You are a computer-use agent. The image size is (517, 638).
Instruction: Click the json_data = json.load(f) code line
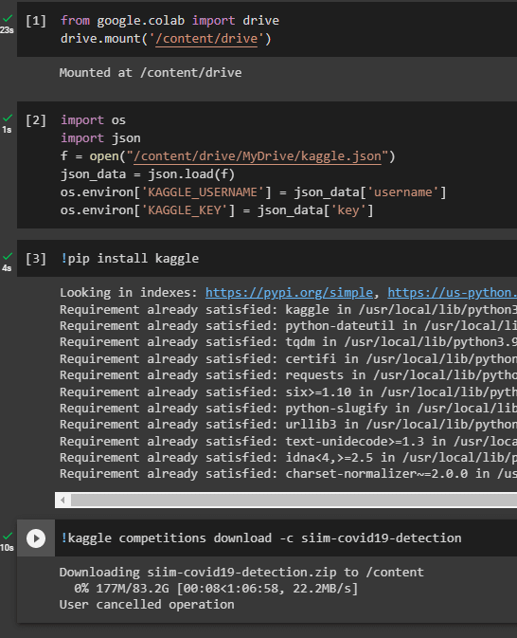tap(148, 174)
